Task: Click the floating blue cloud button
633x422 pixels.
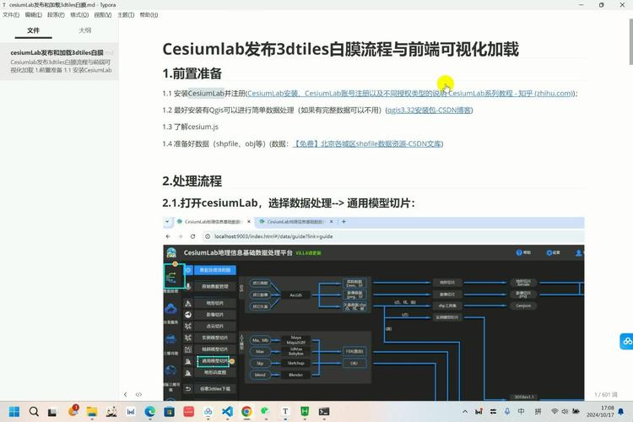Action: tap(626, 341)
